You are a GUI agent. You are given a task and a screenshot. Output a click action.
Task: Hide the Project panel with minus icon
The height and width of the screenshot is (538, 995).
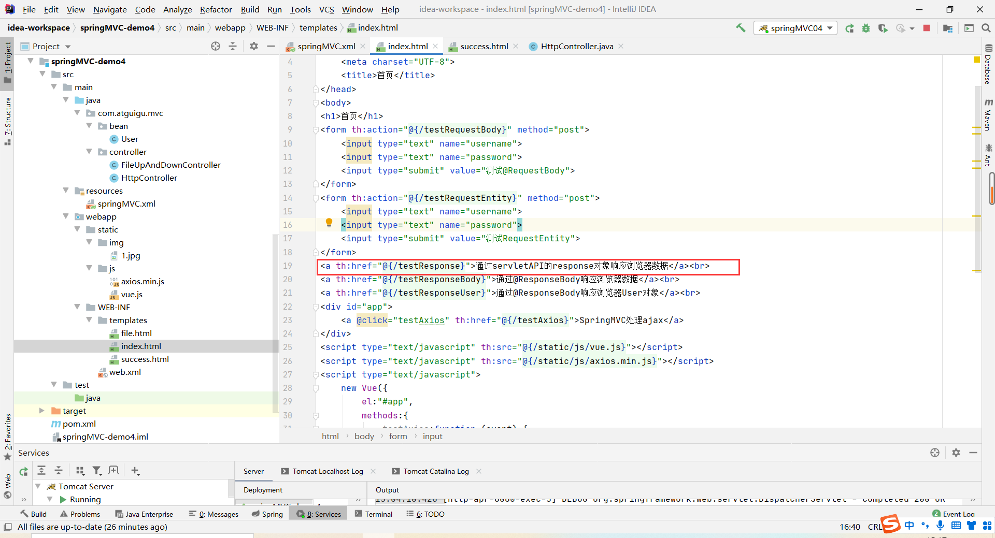coord(271,46)
